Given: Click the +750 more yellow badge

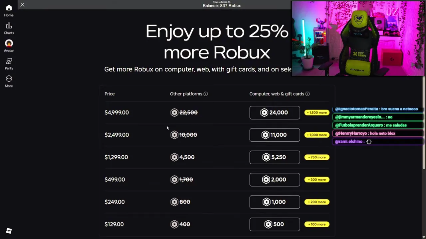Looking at the screenshot, I should 317,157.
